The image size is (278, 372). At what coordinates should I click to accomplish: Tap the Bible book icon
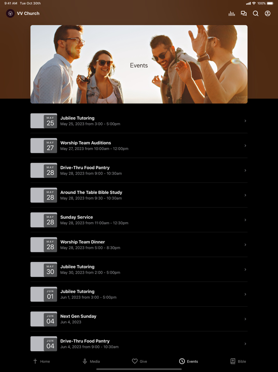[233, 361]
